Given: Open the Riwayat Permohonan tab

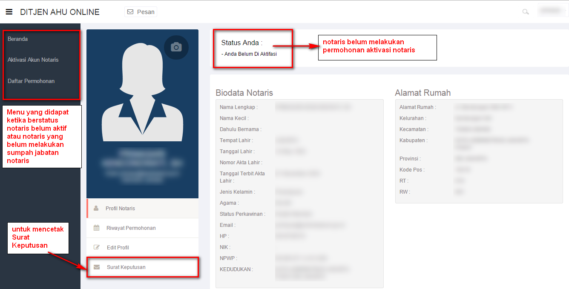Looking at the screenshot, I should click(x=131, y=228).
